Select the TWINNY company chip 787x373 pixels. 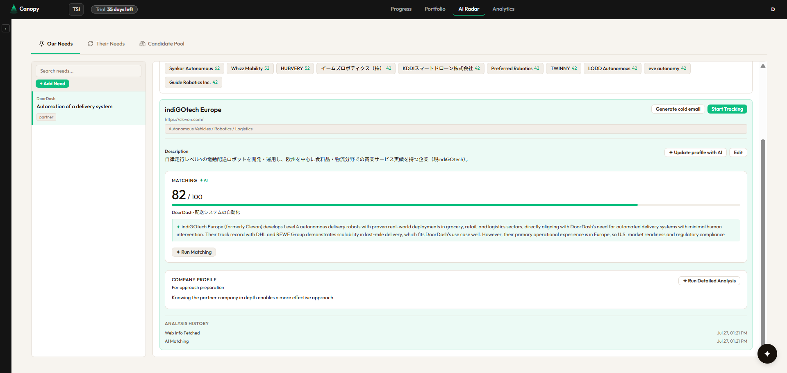(x=564, y=68)
